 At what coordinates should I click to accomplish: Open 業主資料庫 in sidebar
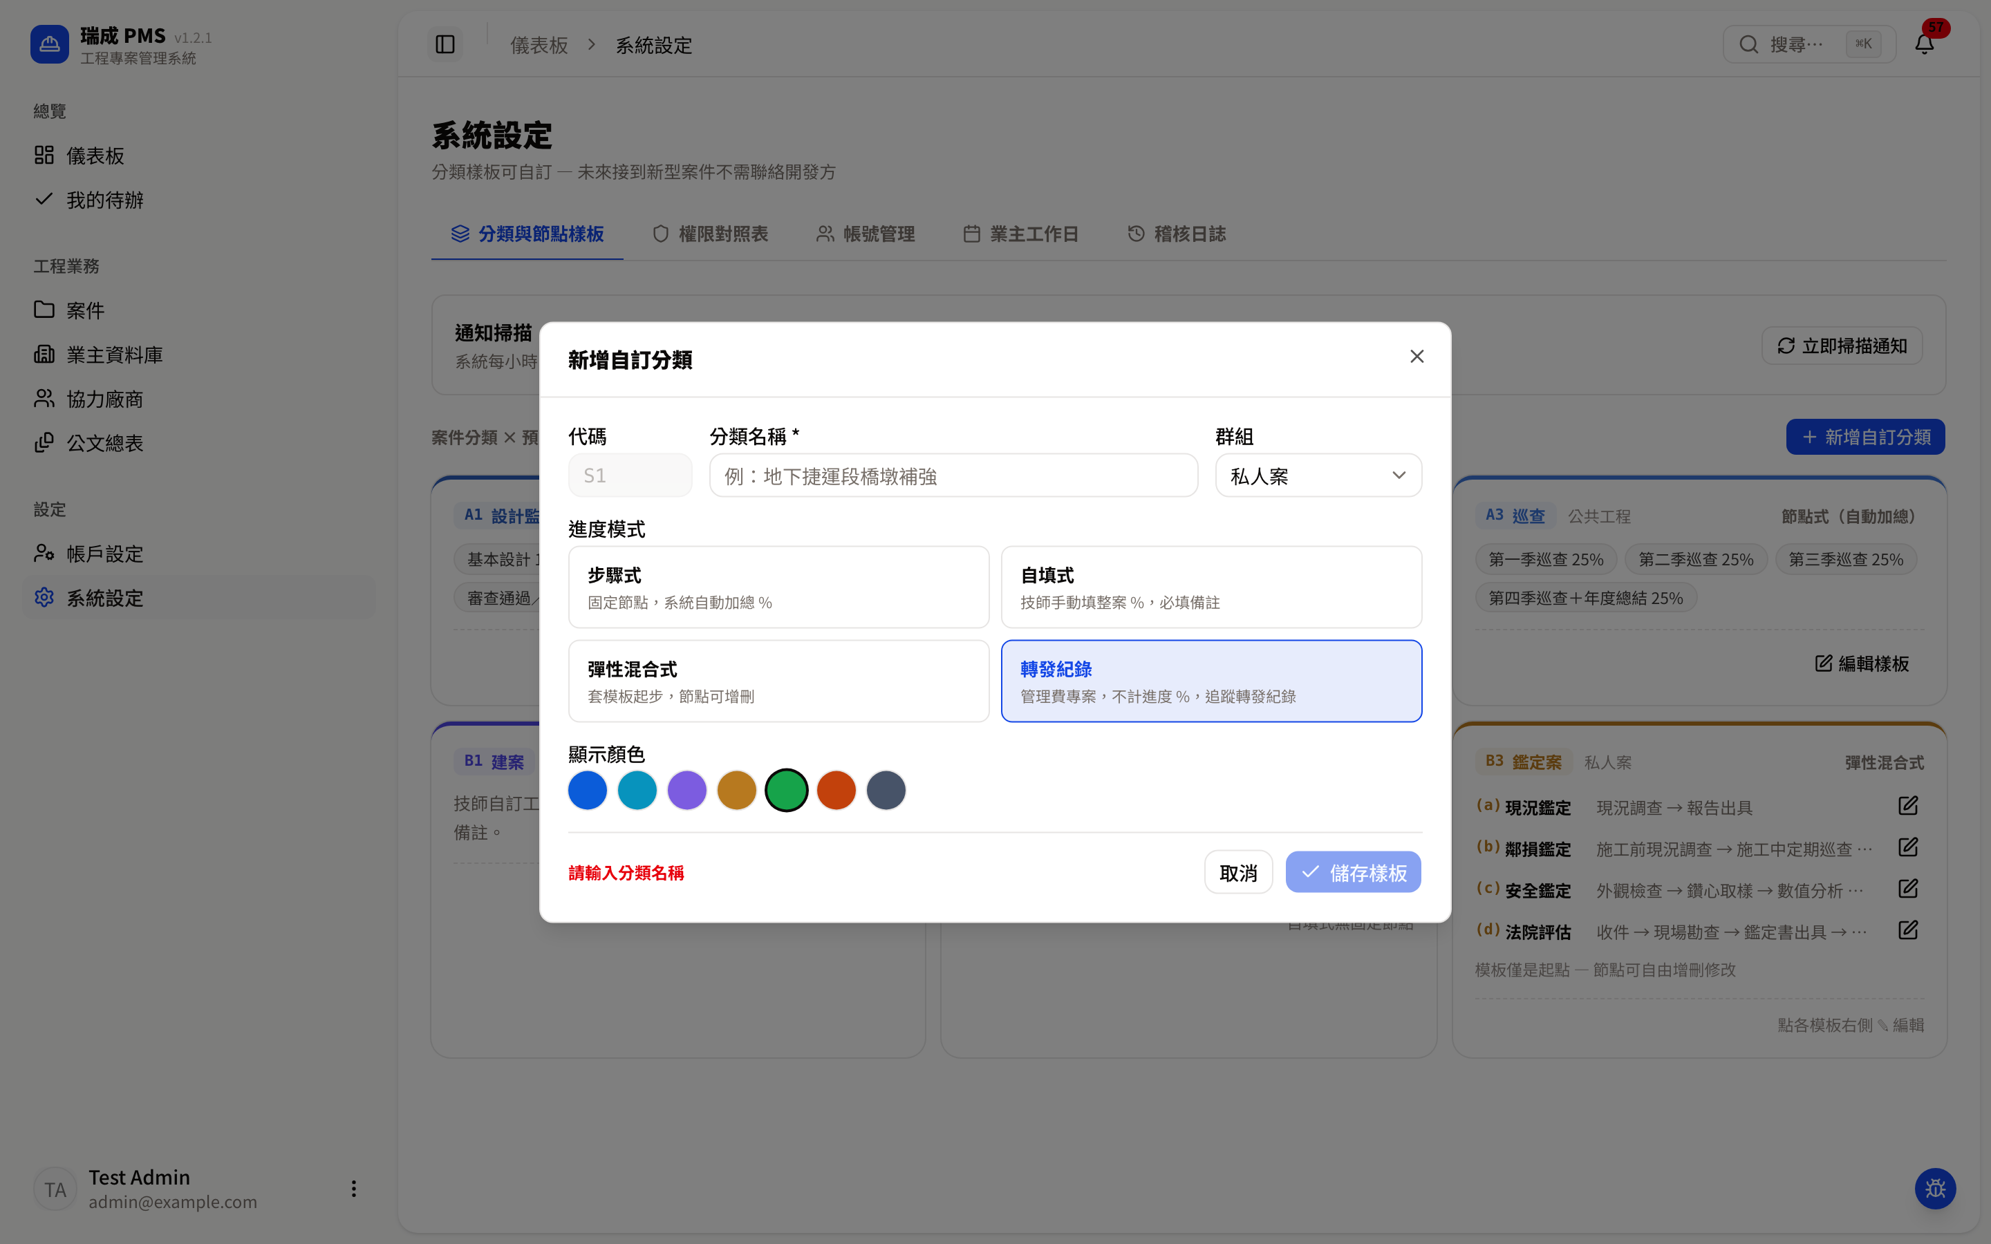tap(199, 355)
